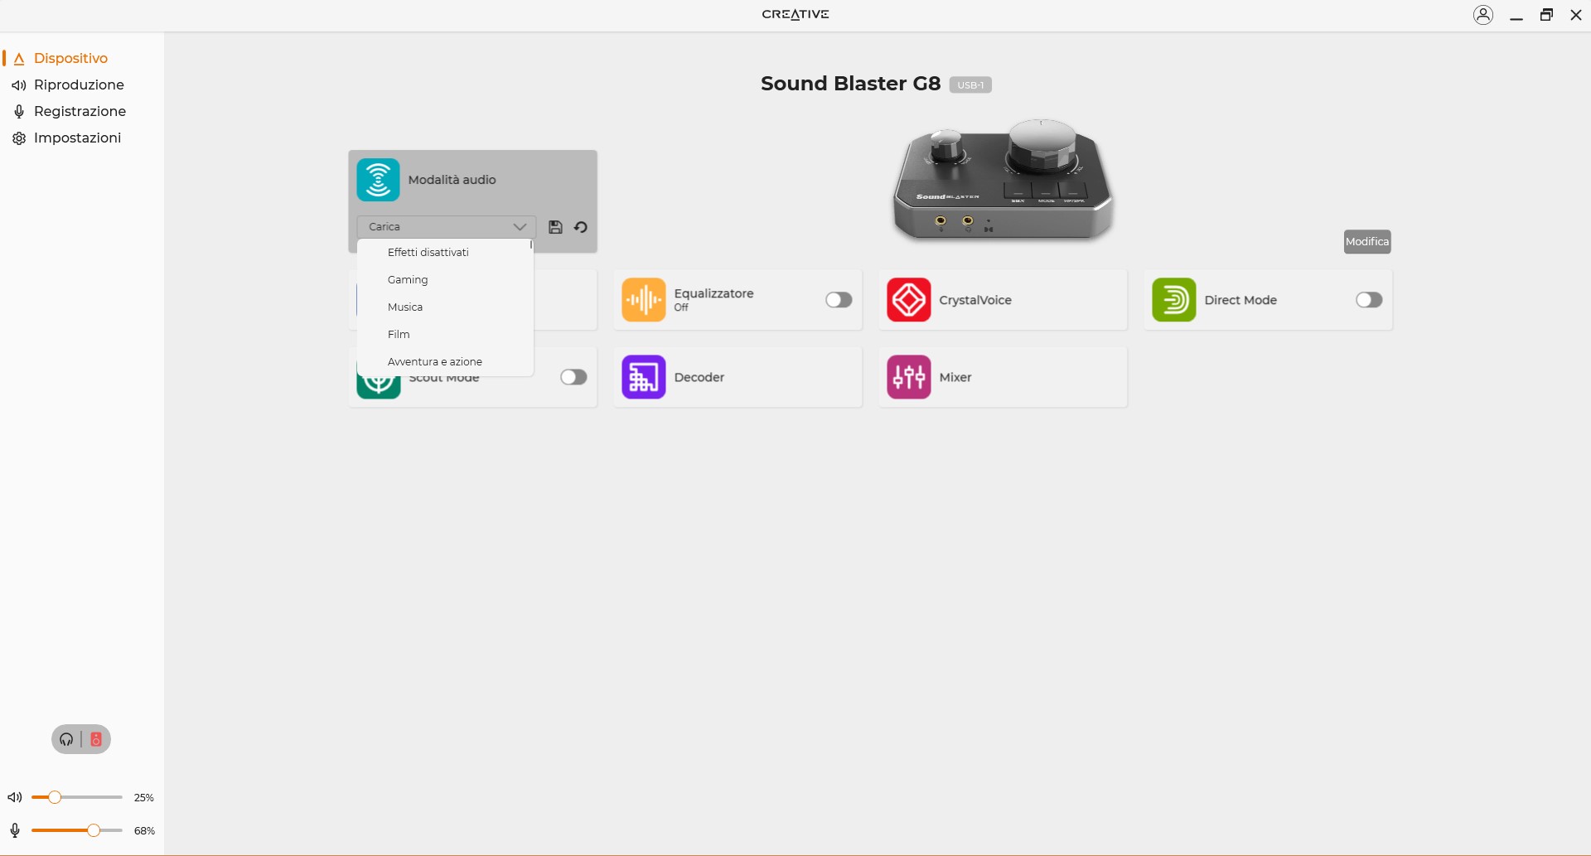
Task: Click the 68% microphone value
Action: click(144, 831)
